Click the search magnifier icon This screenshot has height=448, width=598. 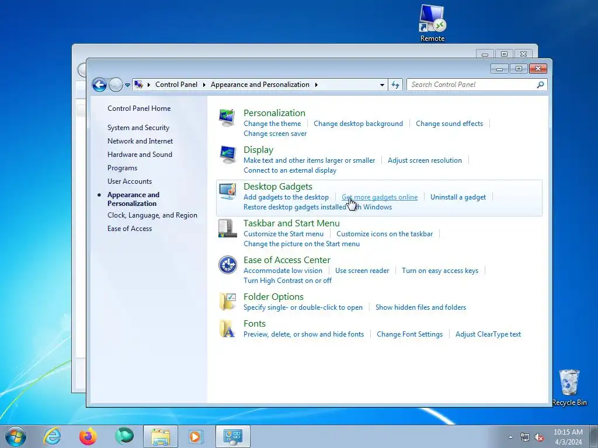(x=540, y=85)
